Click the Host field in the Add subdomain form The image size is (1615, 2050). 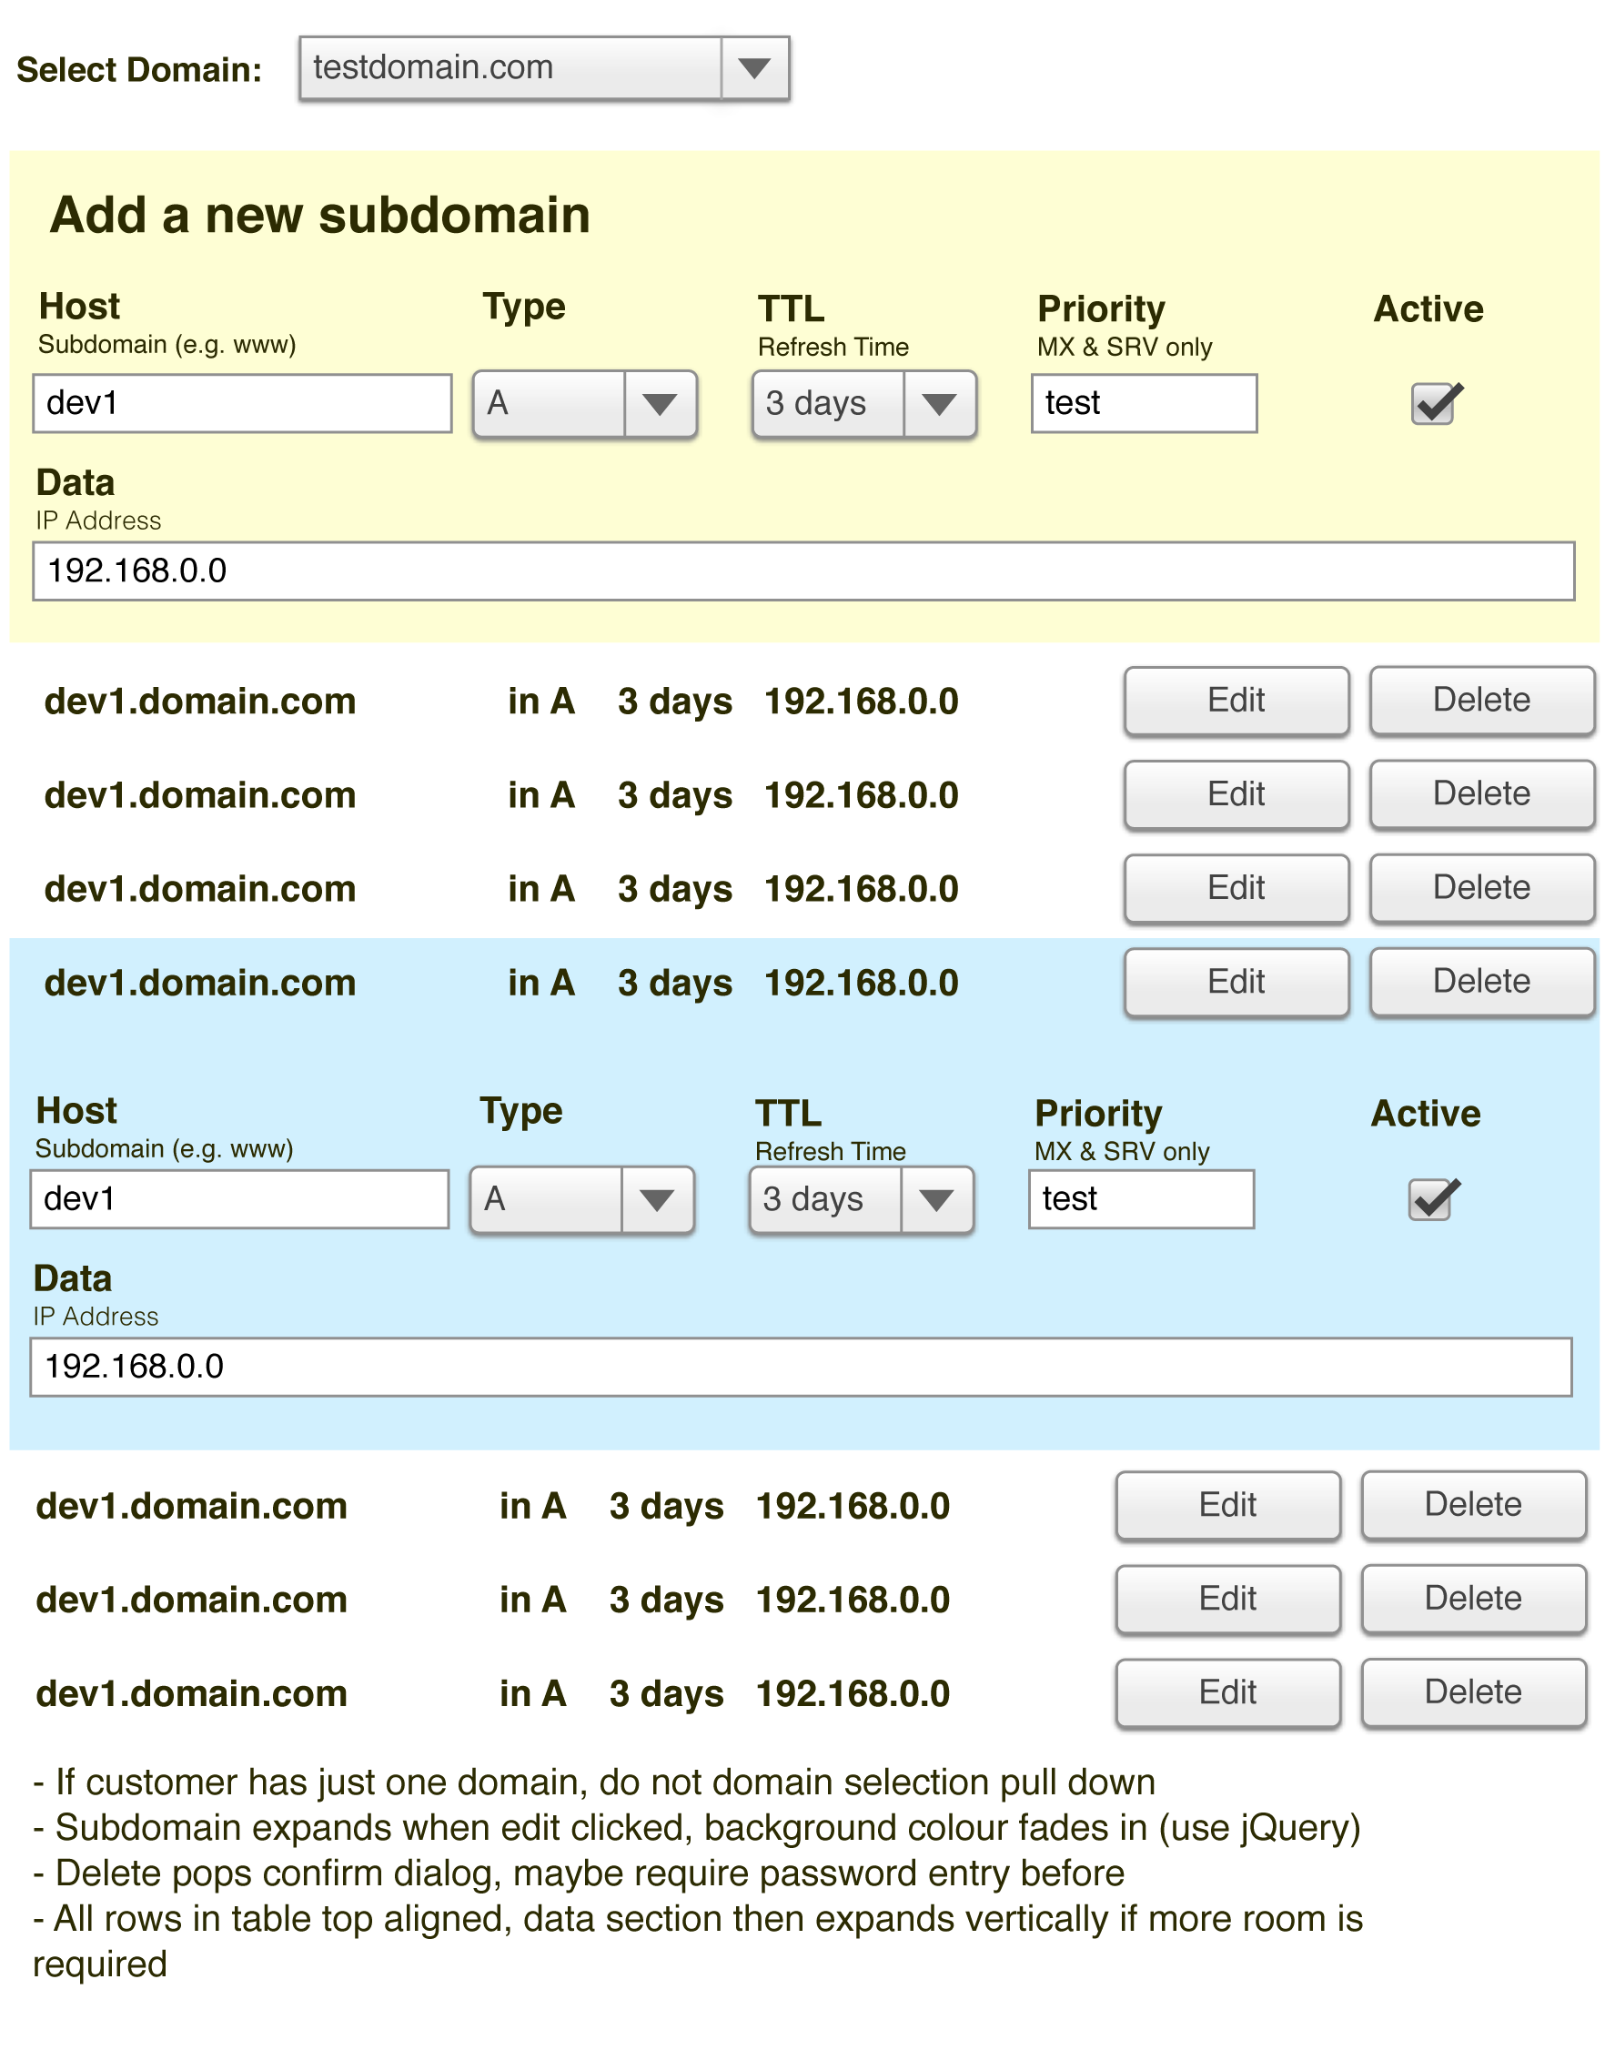242,404
